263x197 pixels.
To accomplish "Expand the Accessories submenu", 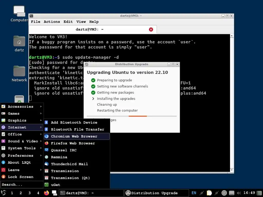I will [22, 106].
